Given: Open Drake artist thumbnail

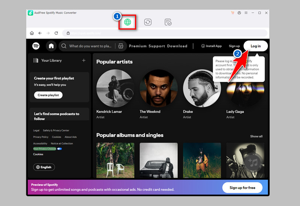Looking at the screenshot, I should (202, 88).
